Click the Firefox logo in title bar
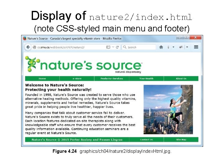The height and width of the screenshot is (168, 224). [25, 38]
